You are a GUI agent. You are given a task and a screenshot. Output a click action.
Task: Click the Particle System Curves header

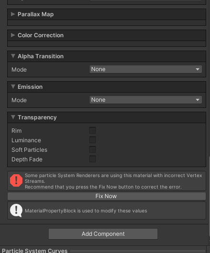(35, 251)
